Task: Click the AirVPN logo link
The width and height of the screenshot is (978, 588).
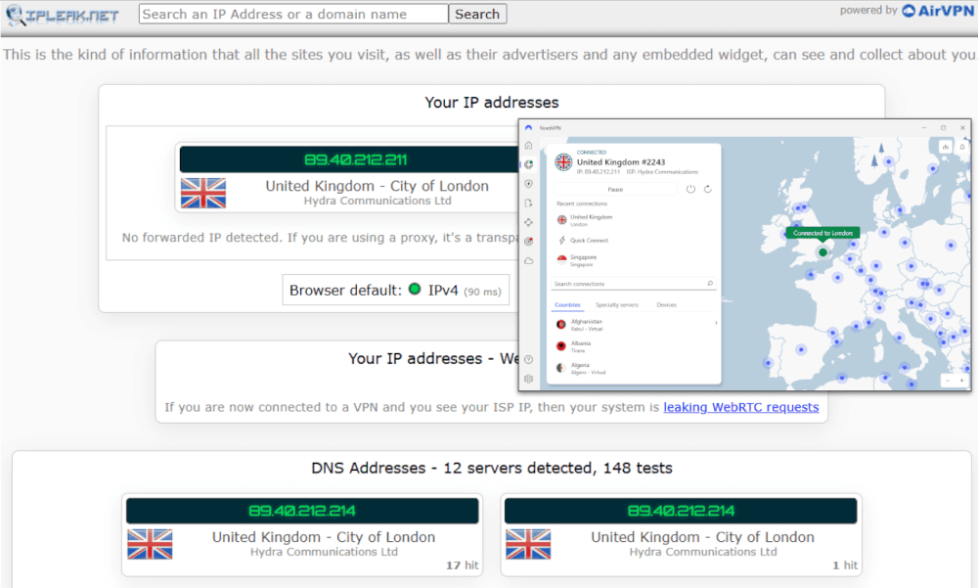Action: tap(938, 11)
